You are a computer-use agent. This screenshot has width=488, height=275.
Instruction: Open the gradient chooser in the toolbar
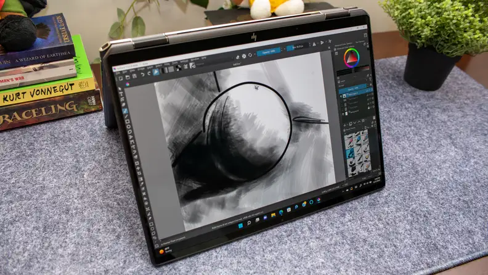click(164, 71)
